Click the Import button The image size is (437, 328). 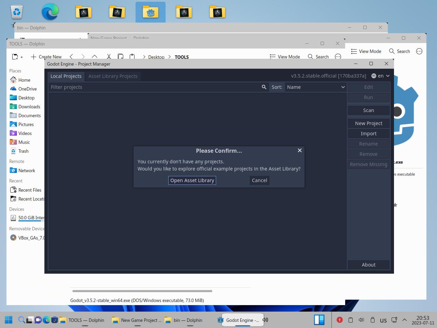[369, 134]
